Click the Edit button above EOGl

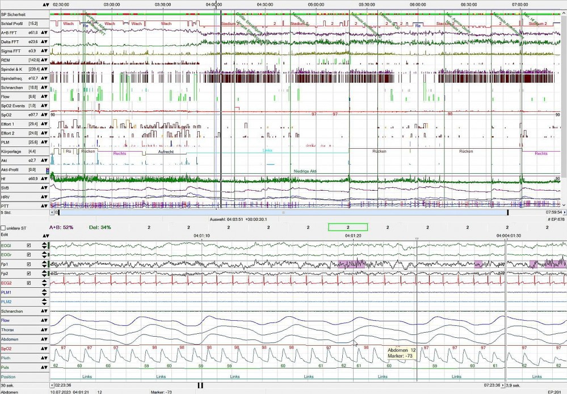click(x=5, y=234)
